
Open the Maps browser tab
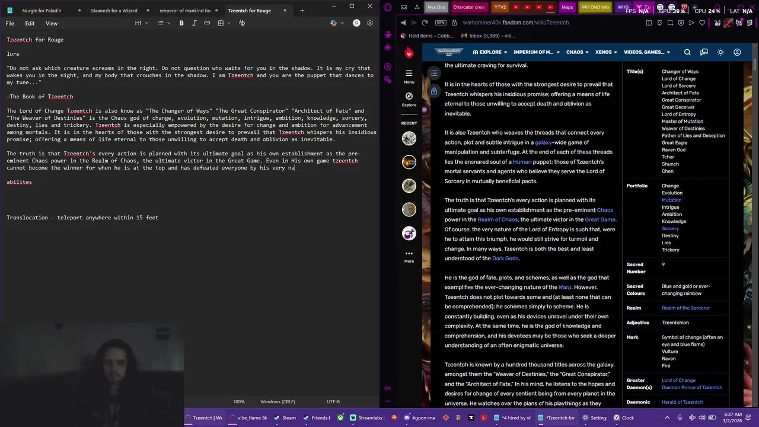(x=567, y=7)
